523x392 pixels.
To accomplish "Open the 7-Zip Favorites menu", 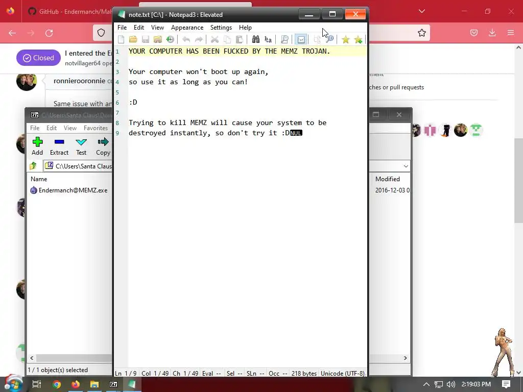I will tap(96, 128).
